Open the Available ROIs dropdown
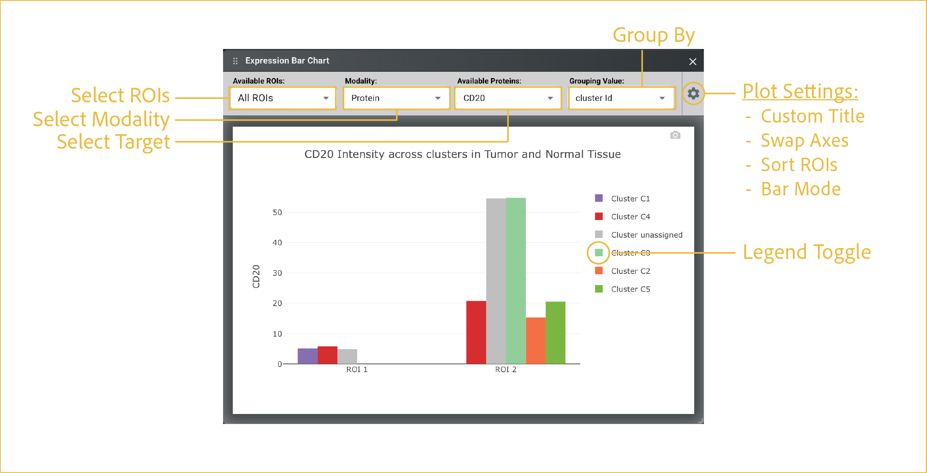Viewport: 927px width, 473px height. tap(283, 98)
